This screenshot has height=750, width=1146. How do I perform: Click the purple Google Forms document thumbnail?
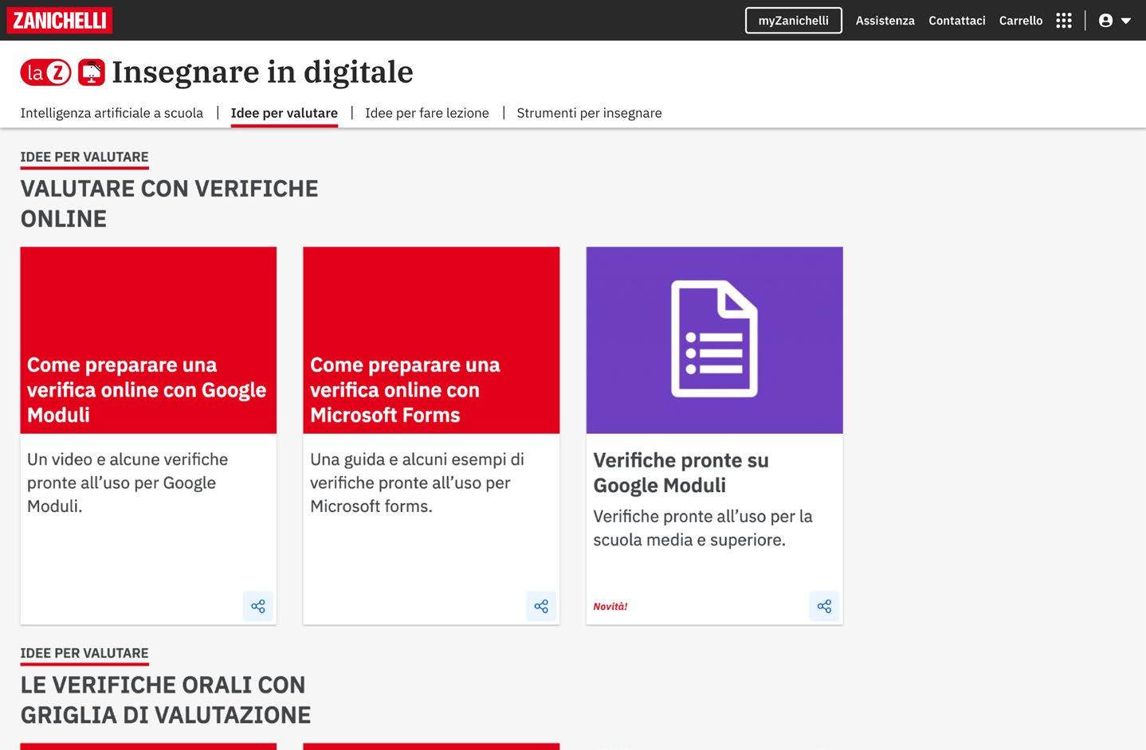click(714, 340)
